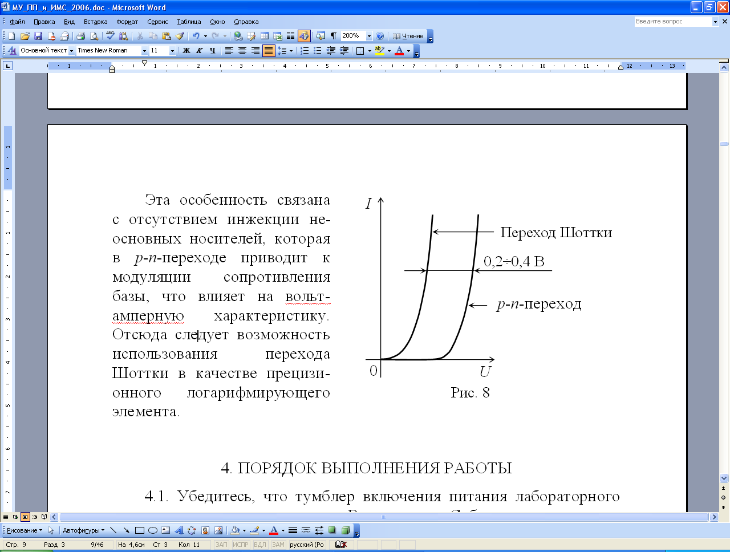Open Print Preview magnifier icon

94,36
